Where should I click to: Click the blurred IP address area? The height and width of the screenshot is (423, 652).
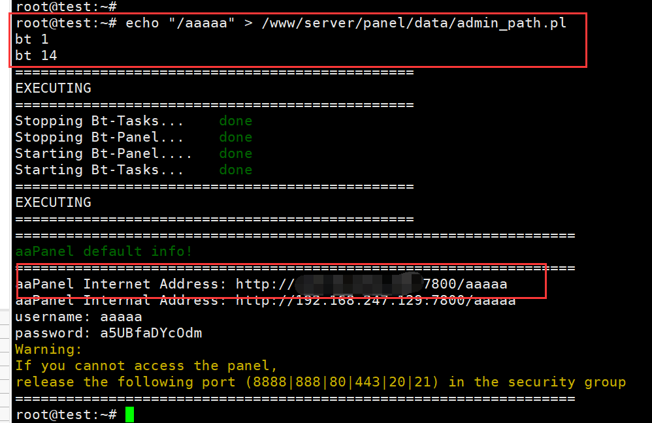point(358,284)
